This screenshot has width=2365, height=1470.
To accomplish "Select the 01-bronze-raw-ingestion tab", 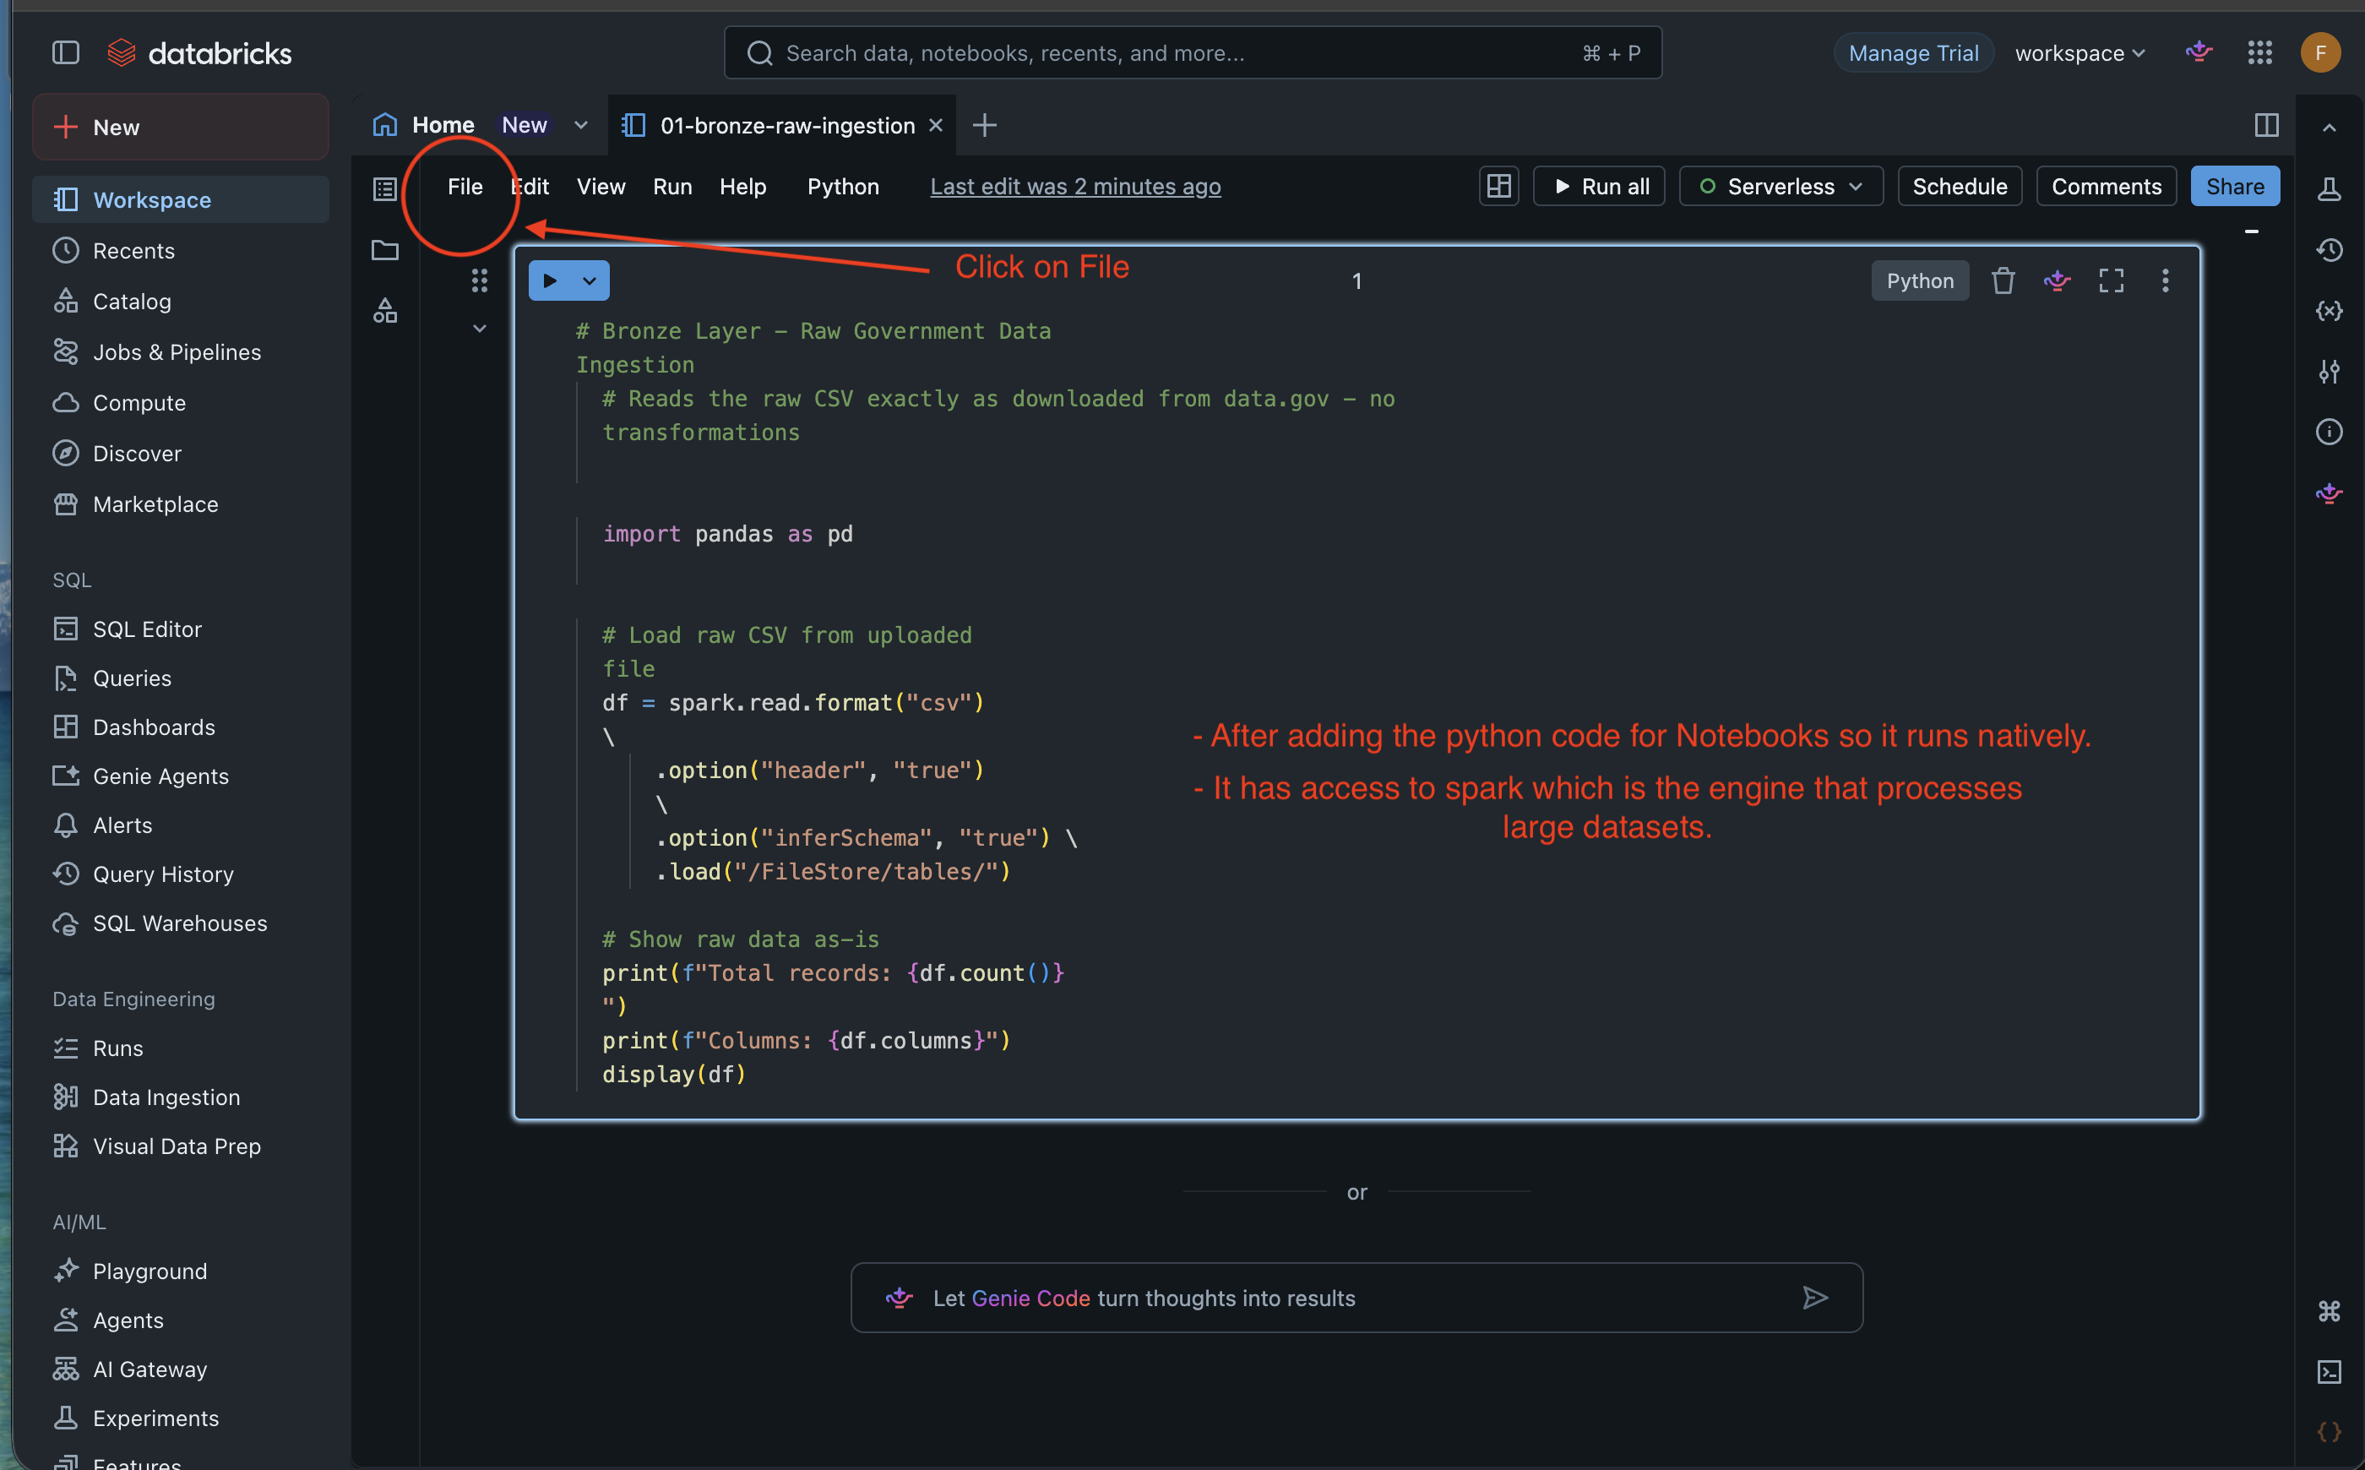I will click(787, 125).
